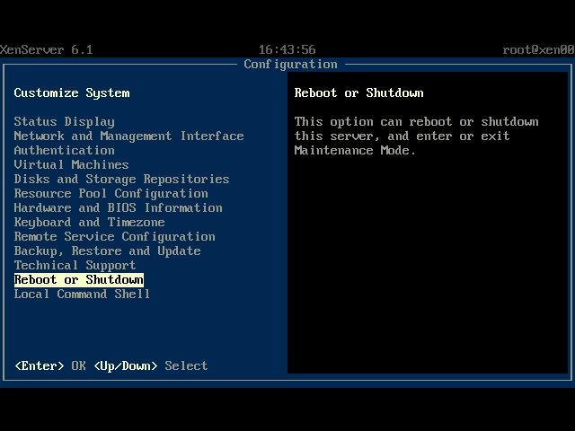Open Network and Management Interface
The height and width of the screenshot is (431, 575).
pos(128,136)
